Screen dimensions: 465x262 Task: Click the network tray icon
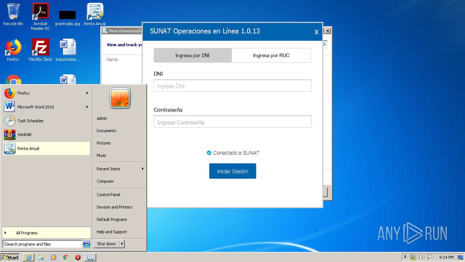tap(413, 257)
